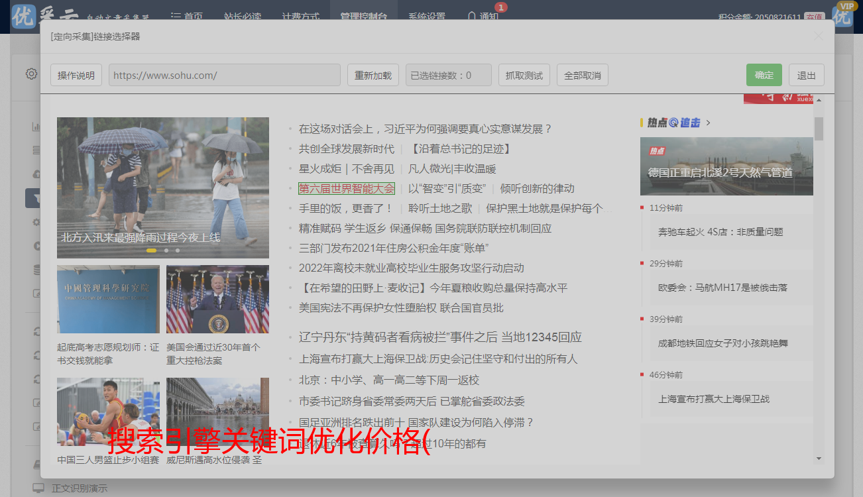Open headline 手里的饭，更香了！

pyautogui.click(x=346, y=208)
